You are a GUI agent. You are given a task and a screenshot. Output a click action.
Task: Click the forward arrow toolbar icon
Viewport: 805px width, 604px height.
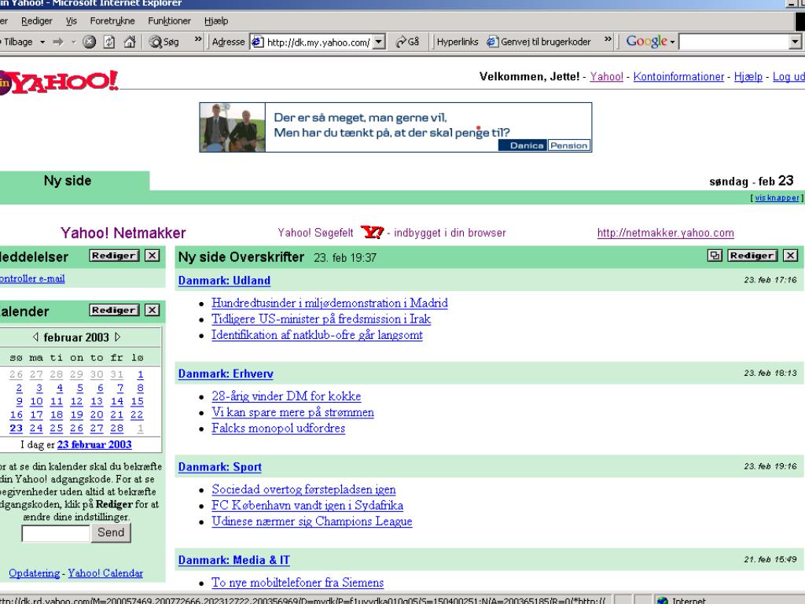(58, 42)
